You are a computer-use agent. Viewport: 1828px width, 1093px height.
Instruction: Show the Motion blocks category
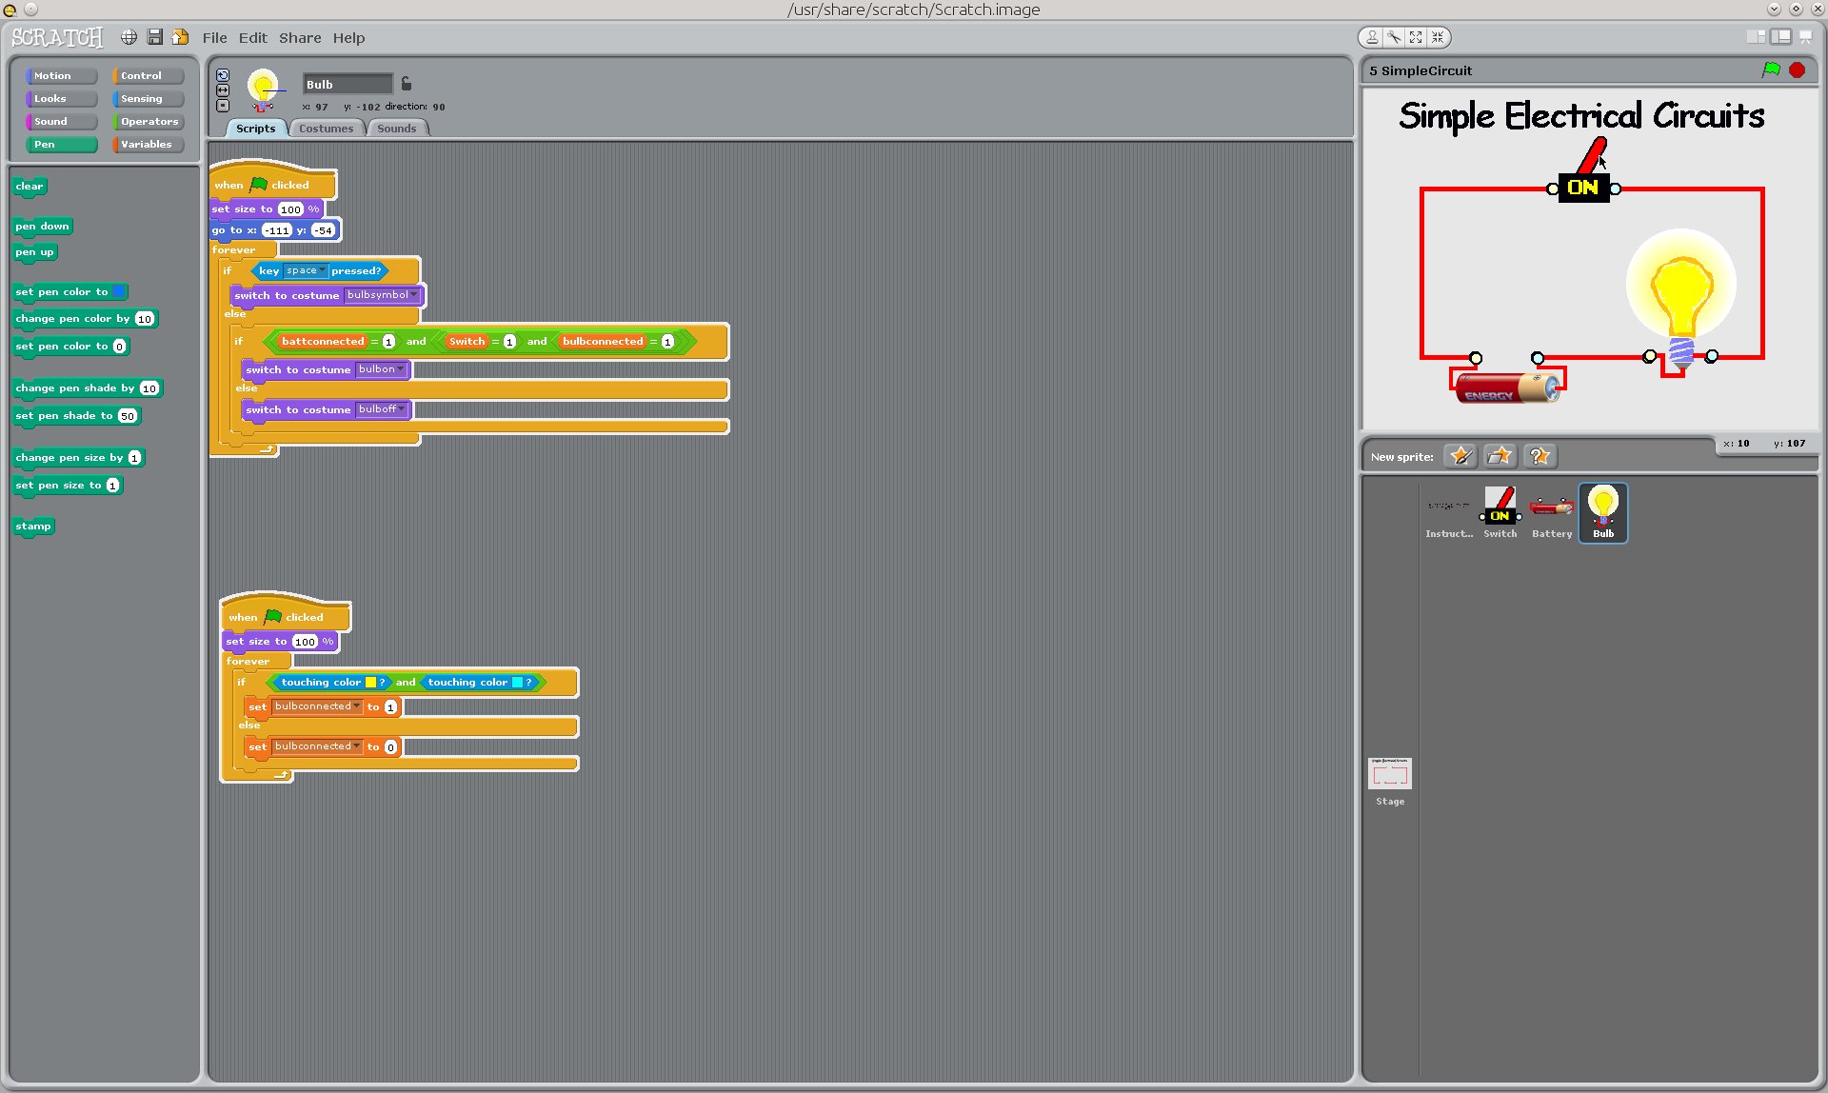point(62,75)
